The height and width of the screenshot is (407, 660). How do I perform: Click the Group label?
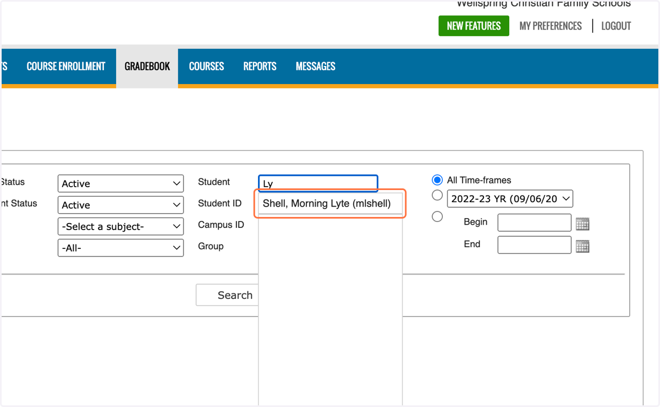pyautogui.click(x=211, y=246)
